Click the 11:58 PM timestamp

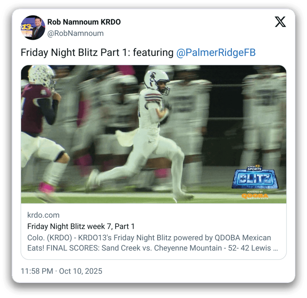pos(37,271)
